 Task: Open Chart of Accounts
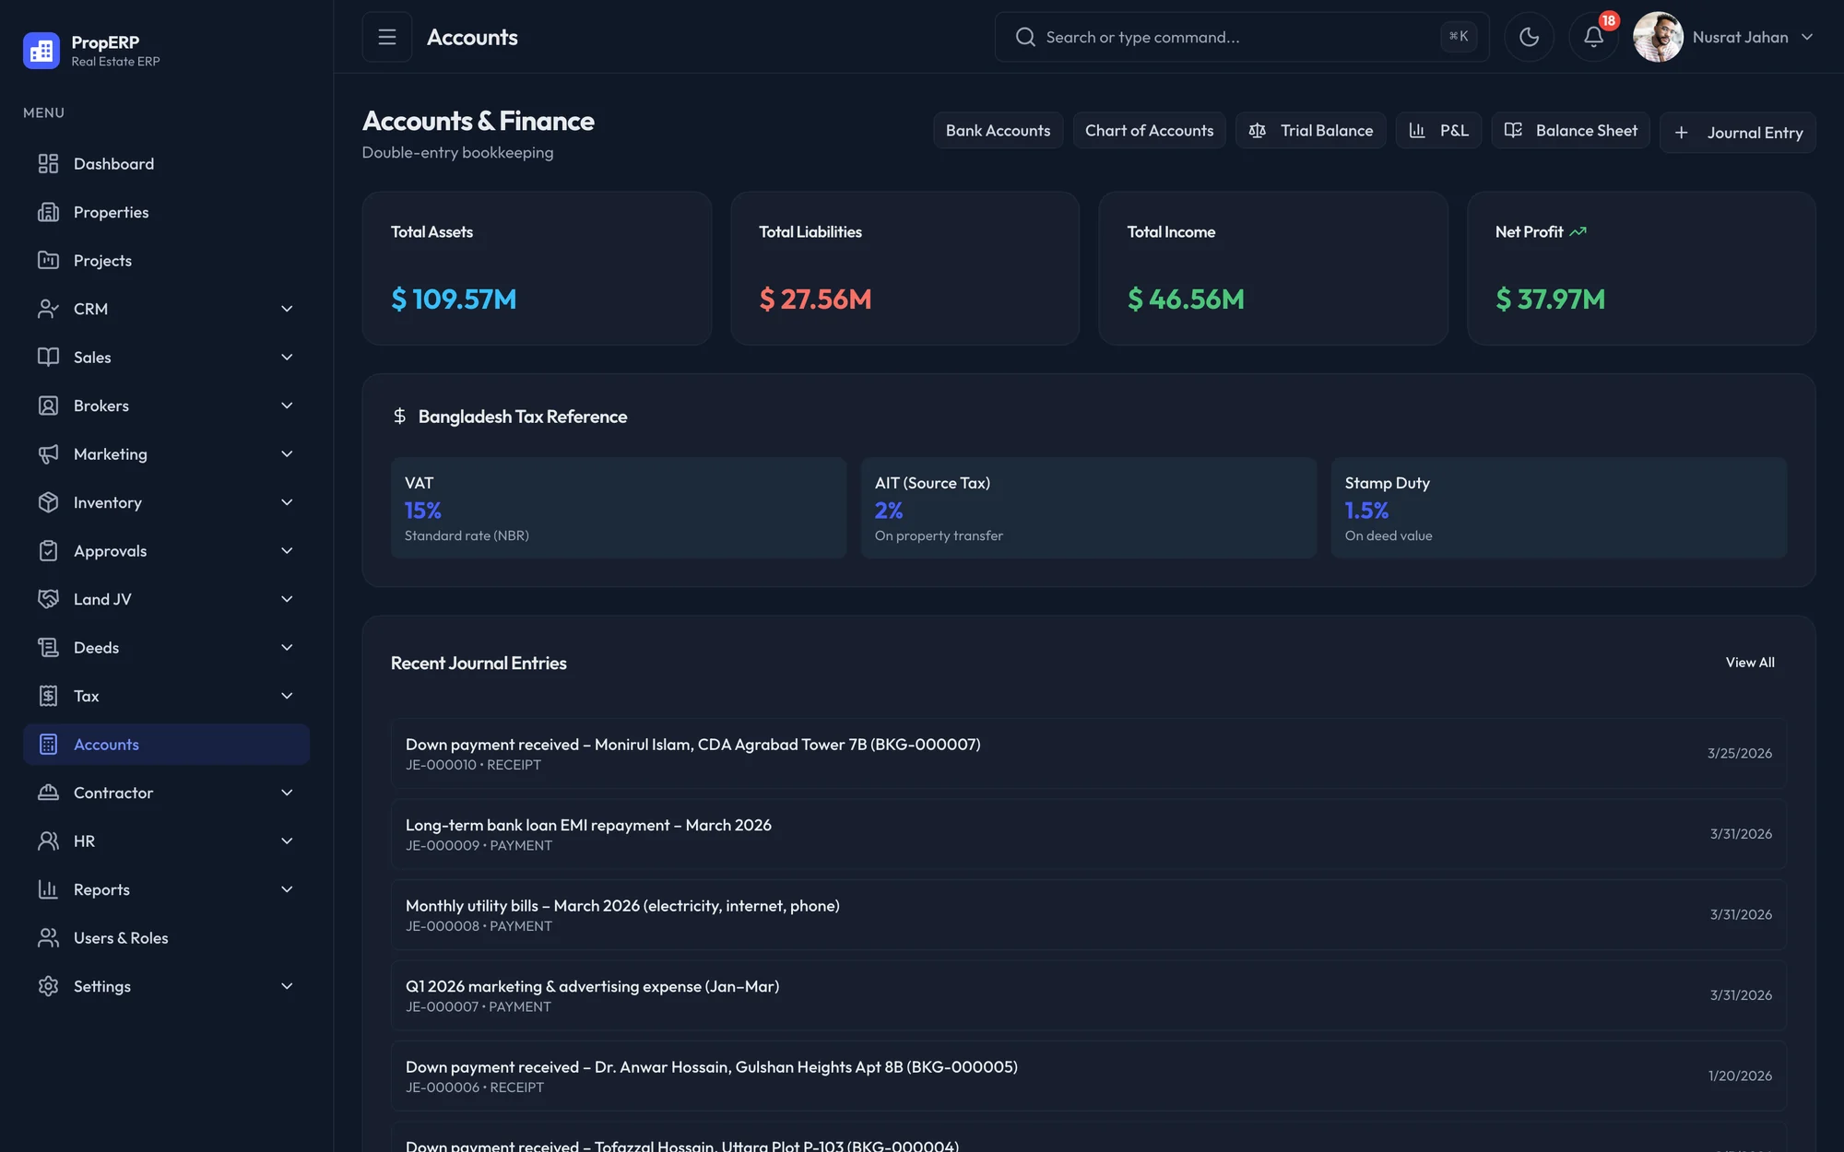pyautogui.click(x=1149, y=131)
